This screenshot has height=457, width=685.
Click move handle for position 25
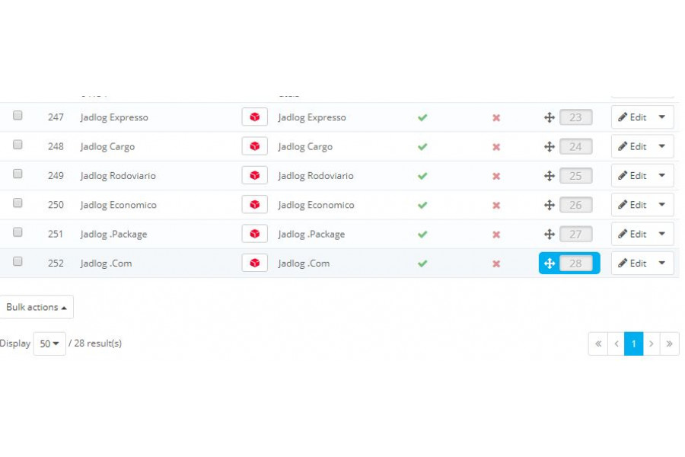550,176
